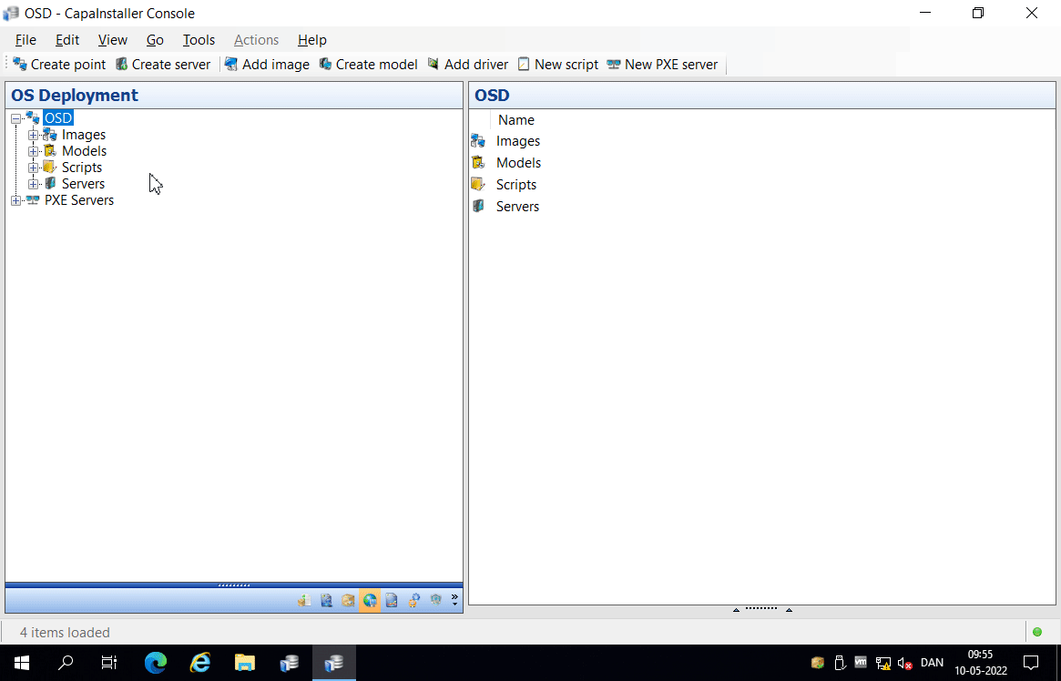Click Add image in the toolbar
The width and height of the screenshot is (1061, 681).
coord(267,65)
